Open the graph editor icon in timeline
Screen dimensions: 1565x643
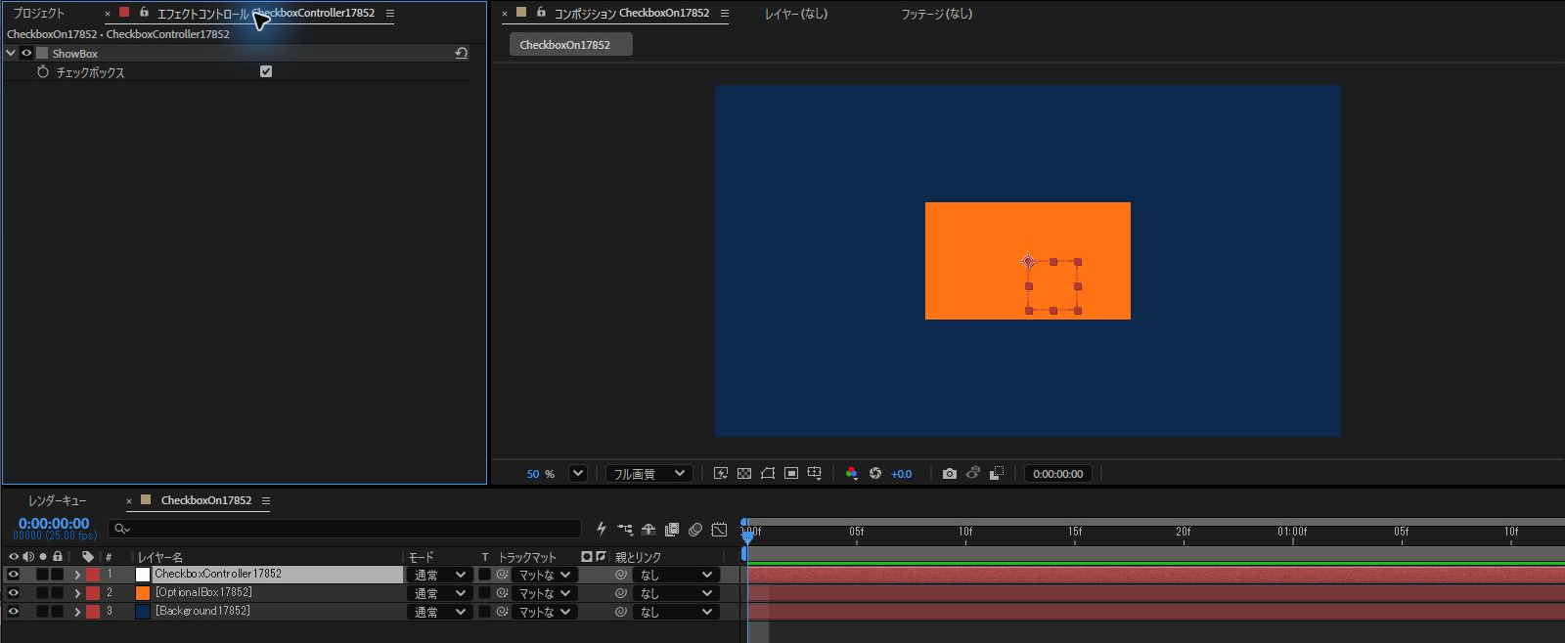point(719,530)
